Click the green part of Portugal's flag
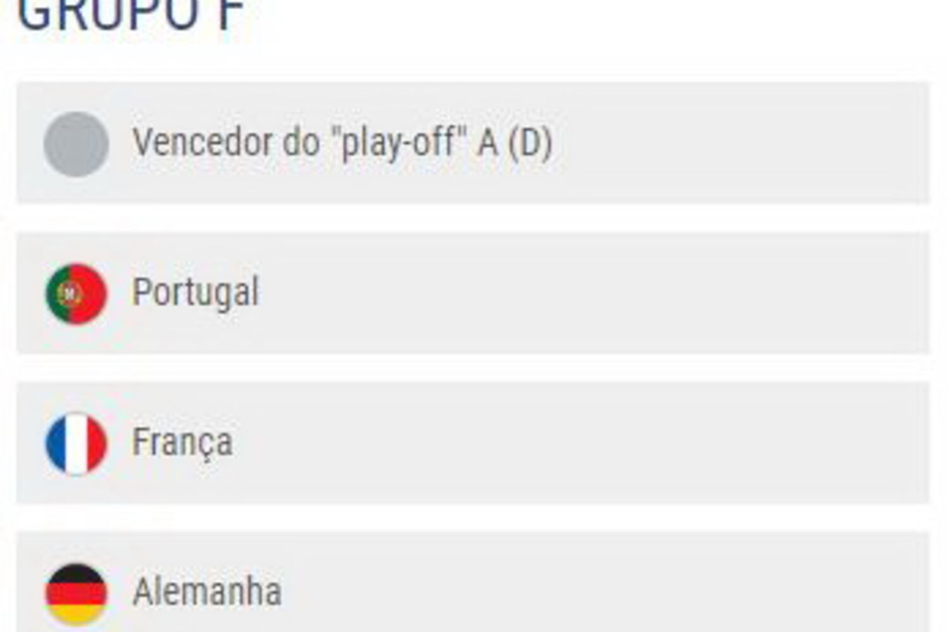949x632 pixels. point(53,294)
